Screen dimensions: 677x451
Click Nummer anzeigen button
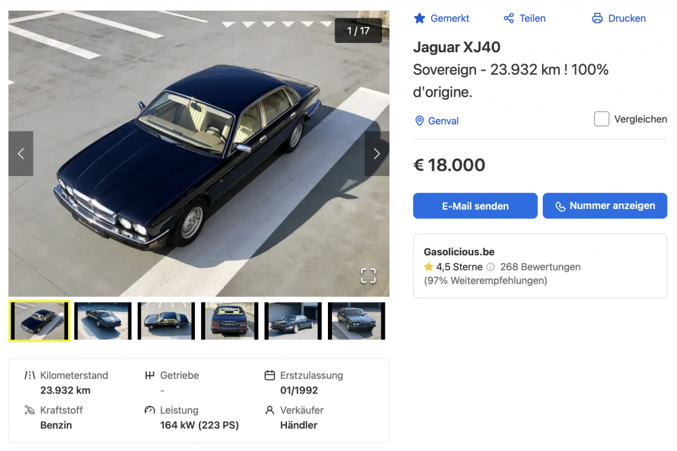(604, 206)
